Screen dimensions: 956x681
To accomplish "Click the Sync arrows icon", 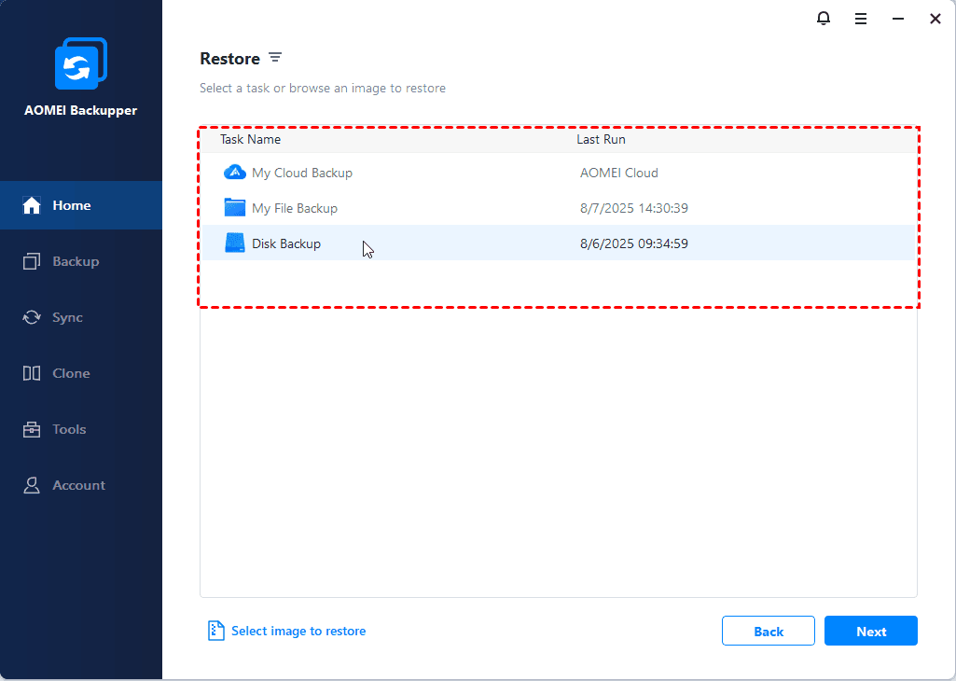I will 32,317.
